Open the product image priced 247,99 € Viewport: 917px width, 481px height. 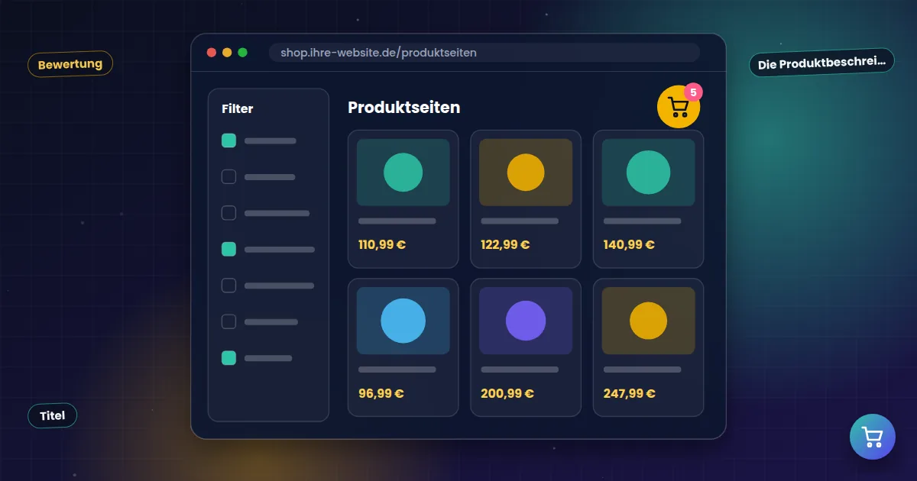tap(648, 321)
